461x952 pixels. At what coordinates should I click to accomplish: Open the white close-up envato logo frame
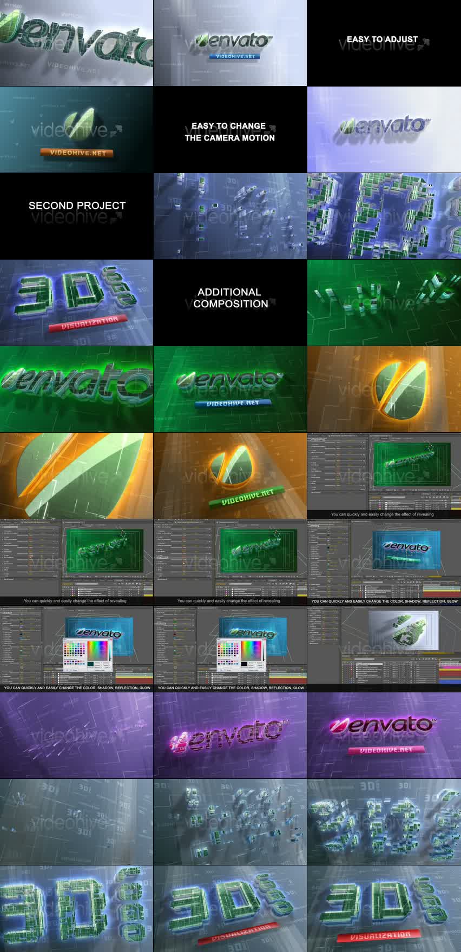click(76, 43)
